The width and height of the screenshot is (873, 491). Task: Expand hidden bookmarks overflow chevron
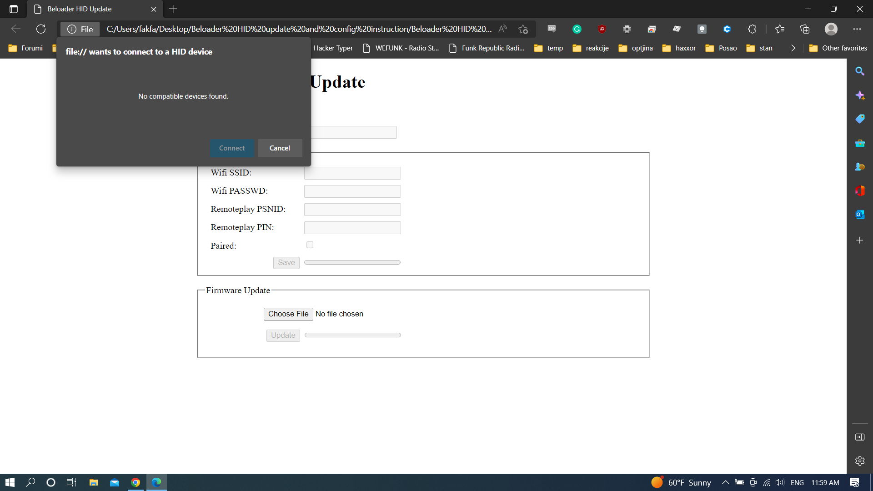coord(793,48)
